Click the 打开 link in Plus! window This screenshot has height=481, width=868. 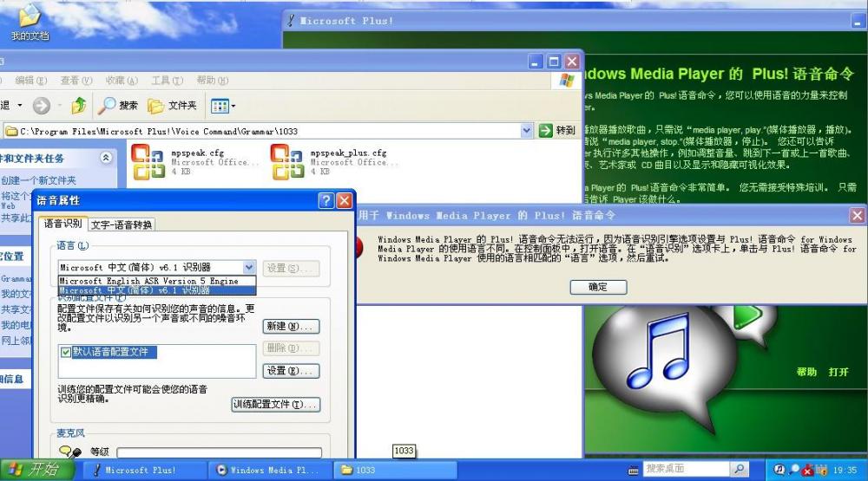click(838, 372)
